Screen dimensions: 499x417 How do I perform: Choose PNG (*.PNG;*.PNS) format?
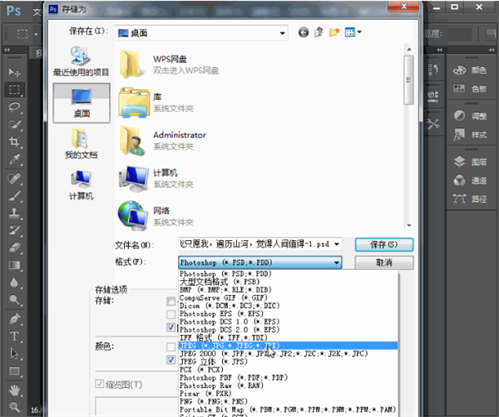pos(288,401)
